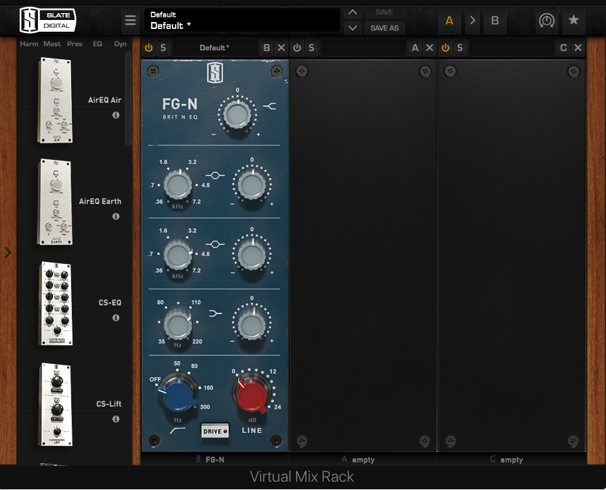This screenshot has width=606, height=490.
Task: Click the Slate shield logo on FG-N
Action: point(215,73)
